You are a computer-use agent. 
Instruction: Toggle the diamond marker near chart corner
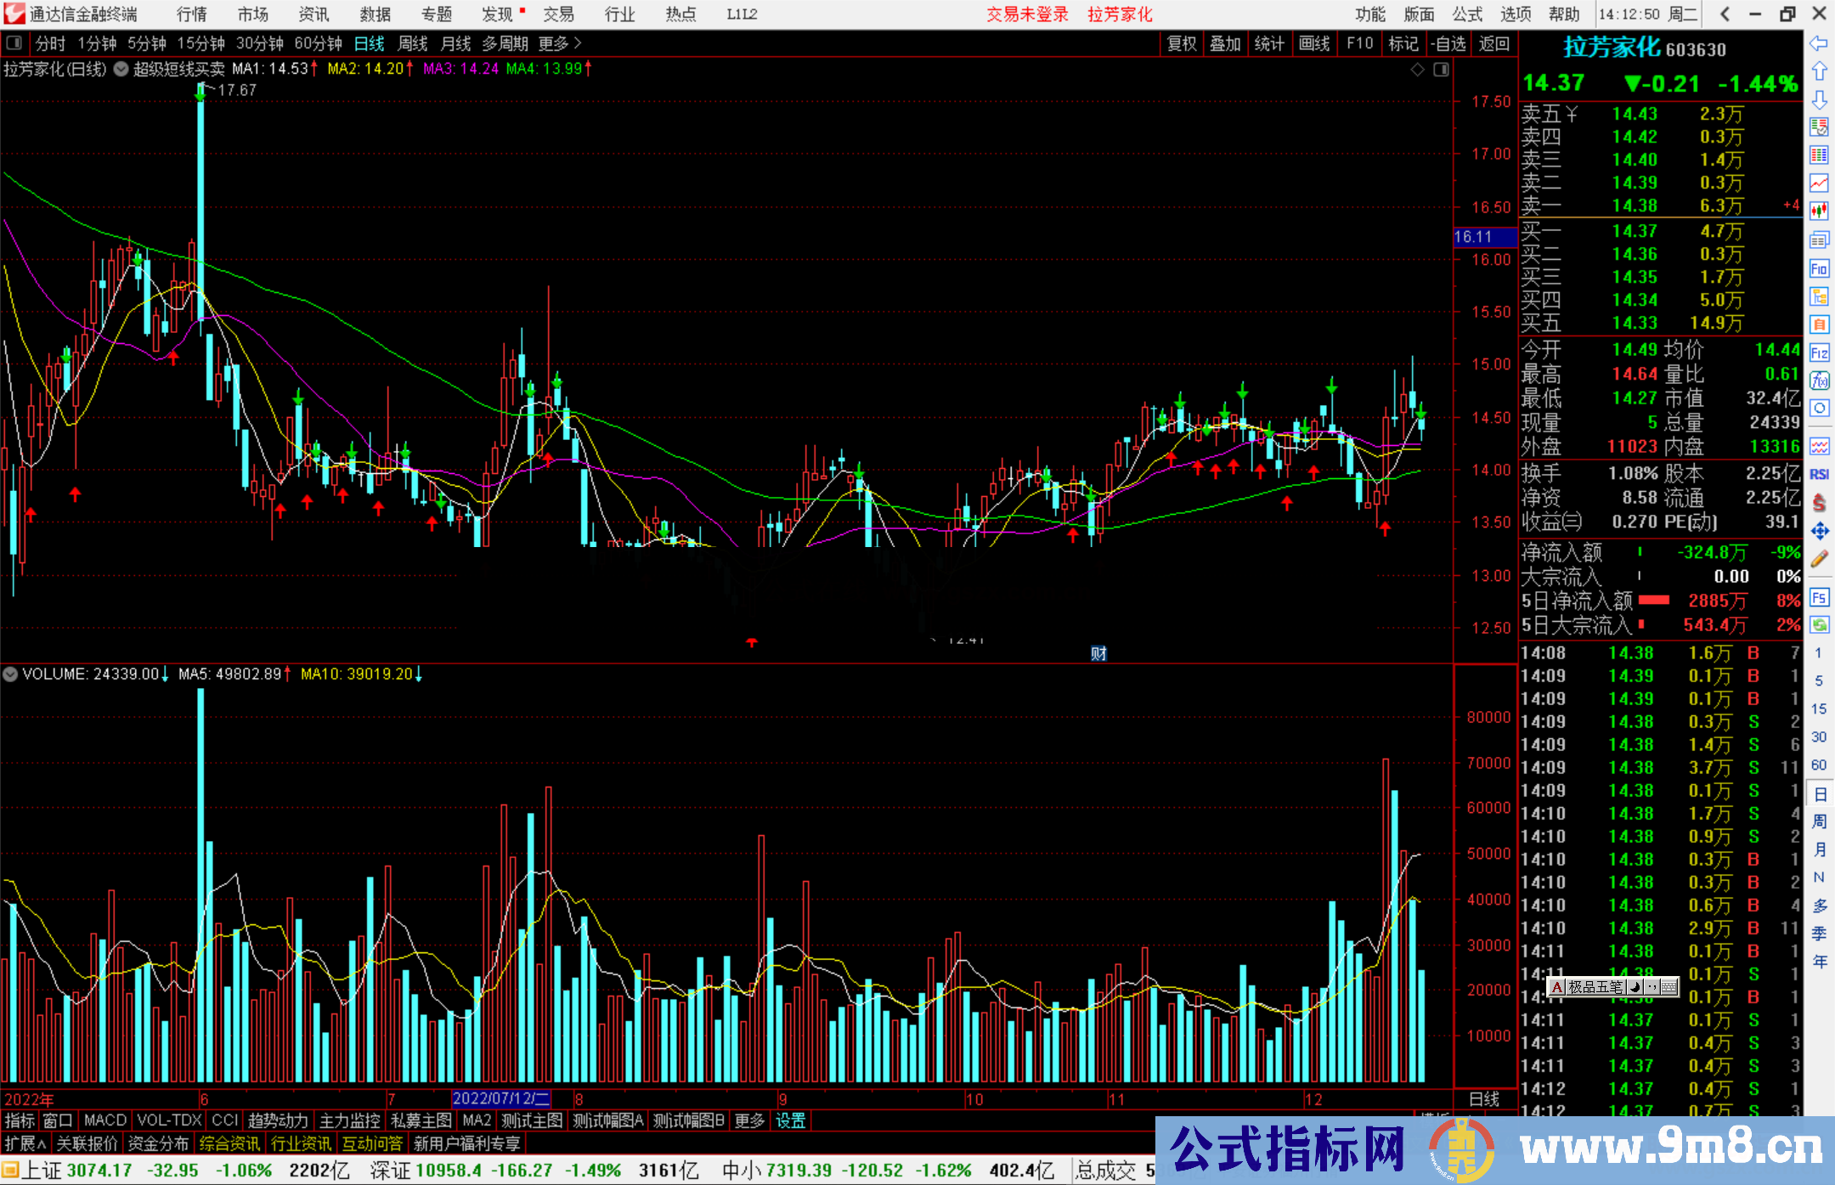1417,70
